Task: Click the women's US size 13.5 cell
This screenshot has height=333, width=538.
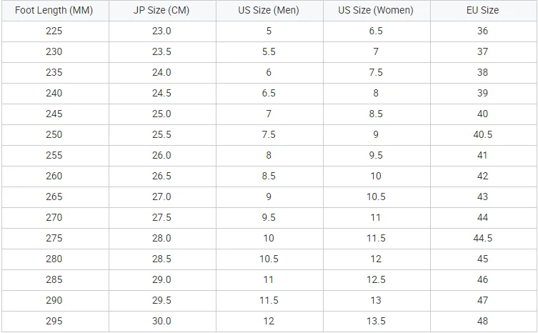Action: pos(377,322)
